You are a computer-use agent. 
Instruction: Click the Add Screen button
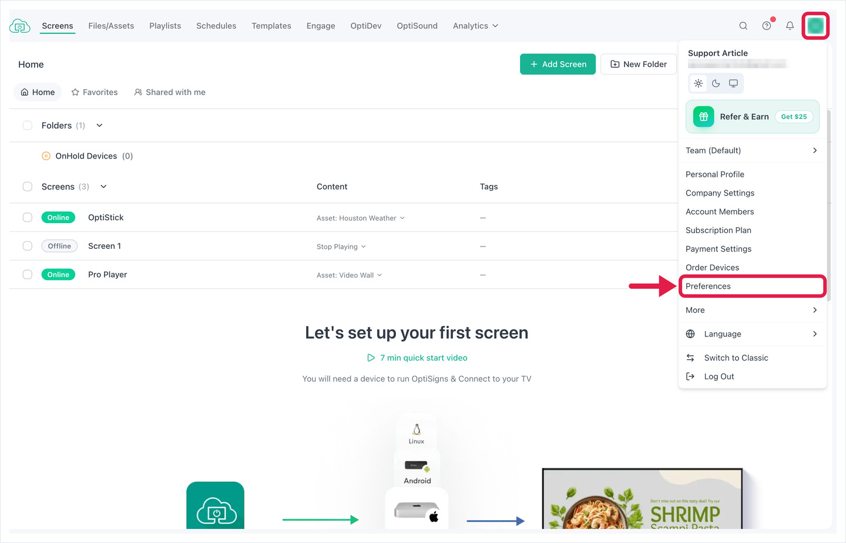click(558, 64)
